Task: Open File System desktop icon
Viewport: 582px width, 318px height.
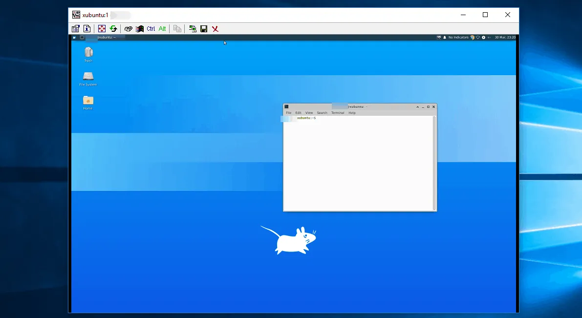Action: point(88,79)
